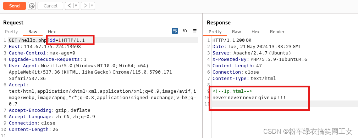Open the Request panel hamburger menu

(195, 31)
